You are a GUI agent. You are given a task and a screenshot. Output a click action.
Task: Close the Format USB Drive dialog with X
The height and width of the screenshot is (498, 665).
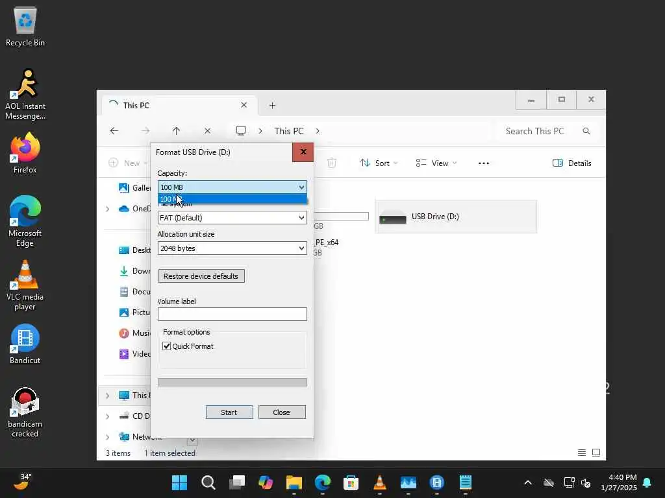coord(303,152)
